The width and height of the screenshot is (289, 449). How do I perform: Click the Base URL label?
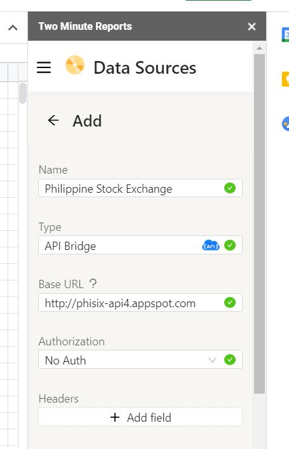tap(61, 284)
